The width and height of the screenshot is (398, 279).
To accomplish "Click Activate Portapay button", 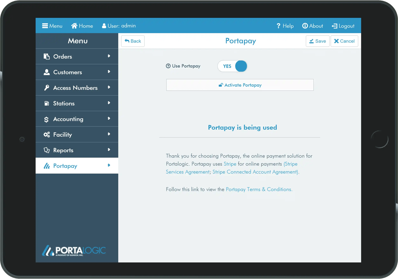I will point(240,85).
